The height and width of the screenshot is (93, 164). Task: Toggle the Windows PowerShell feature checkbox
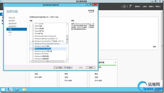[33, 41]
